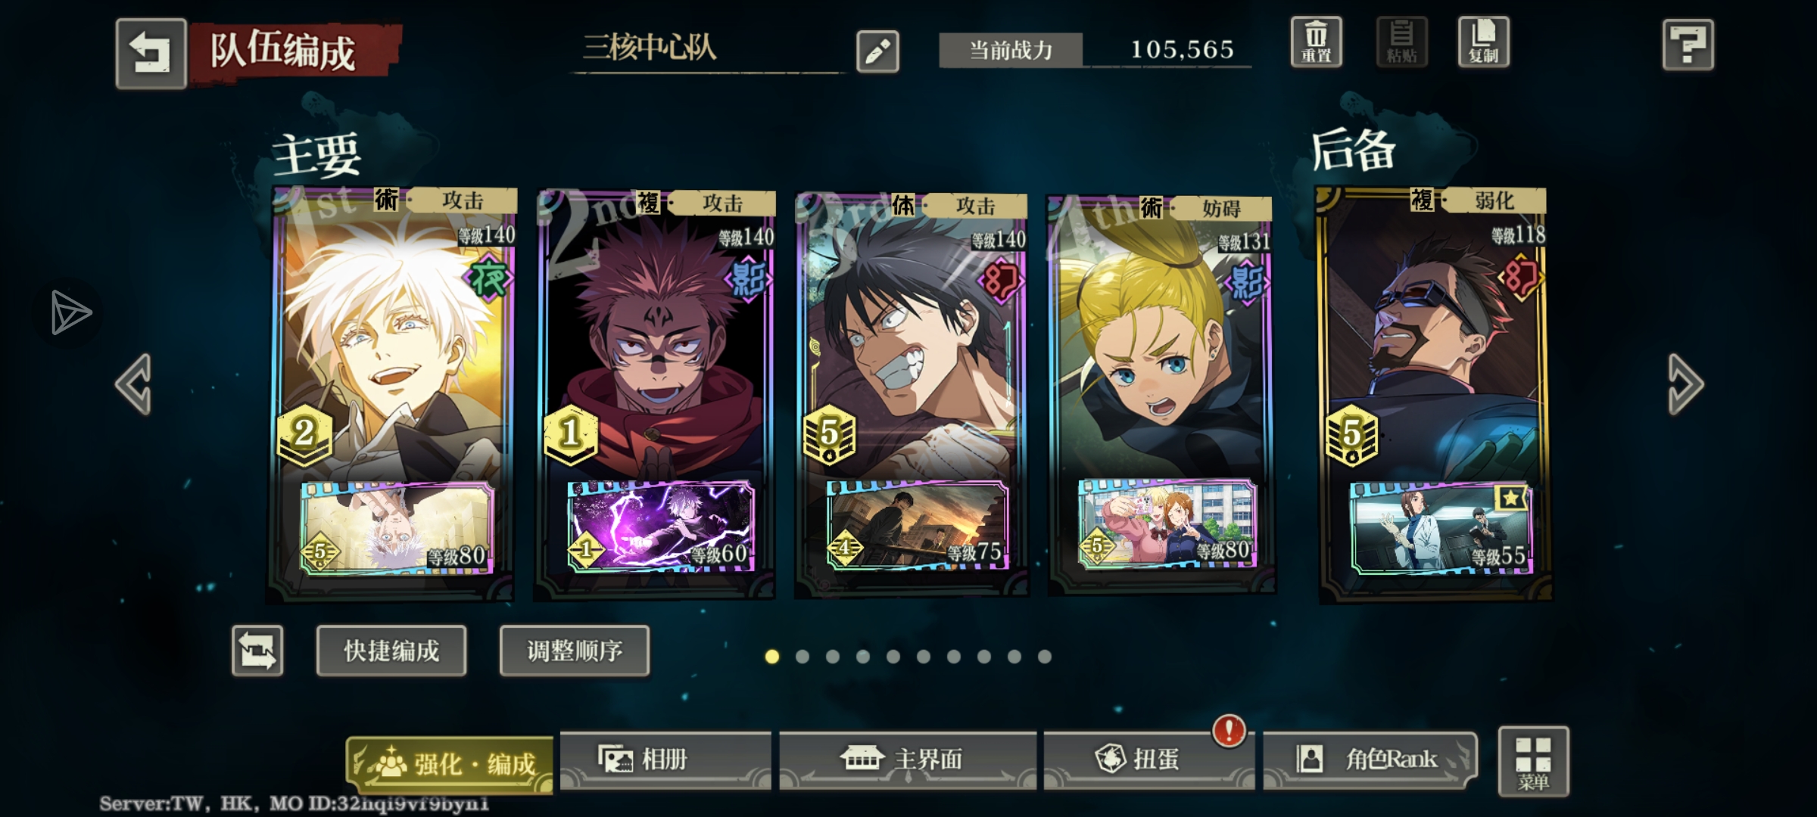Copy team using 复制 icon

pyautogui.click(x=1483, y=42)
